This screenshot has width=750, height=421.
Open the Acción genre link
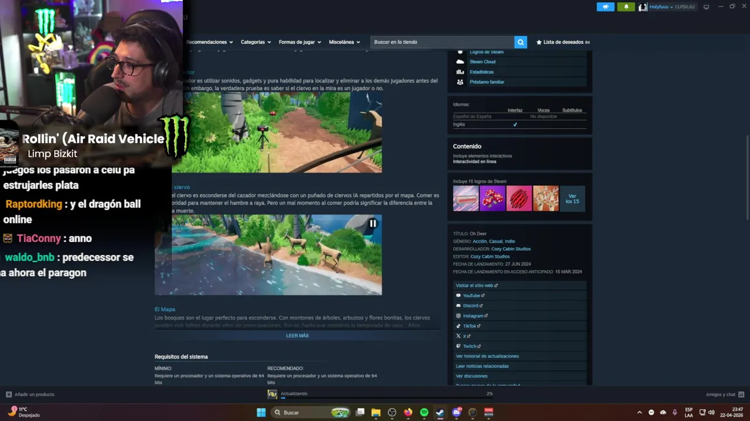coord(479,241)
